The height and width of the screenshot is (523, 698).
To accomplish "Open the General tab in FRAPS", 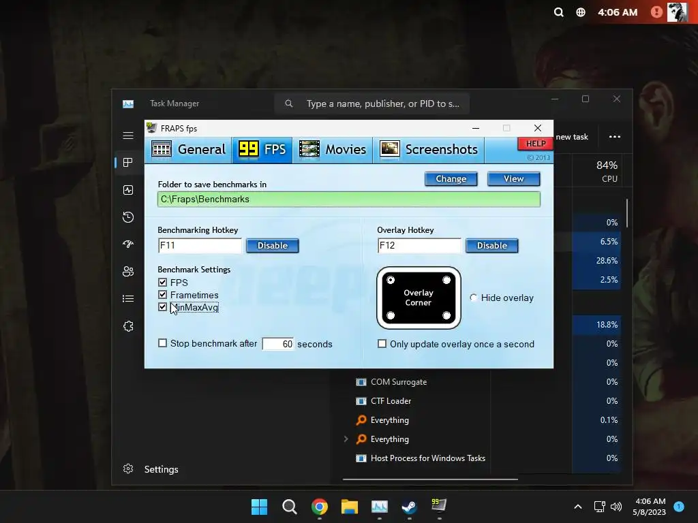I will pos(188,149).
